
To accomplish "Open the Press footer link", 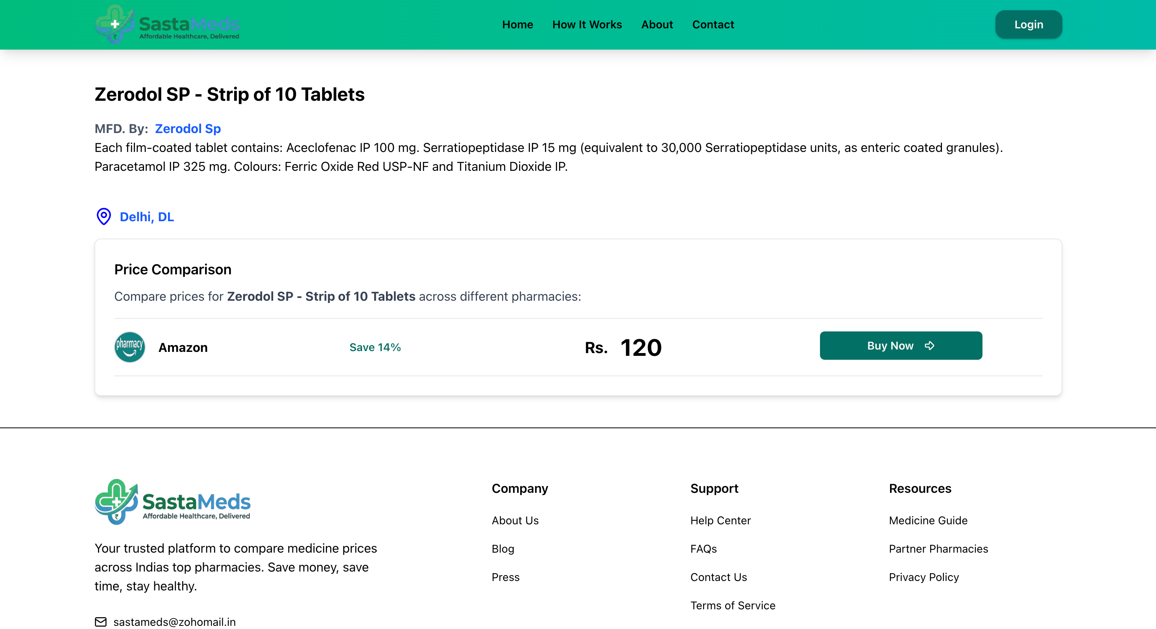I will point(506,577).
